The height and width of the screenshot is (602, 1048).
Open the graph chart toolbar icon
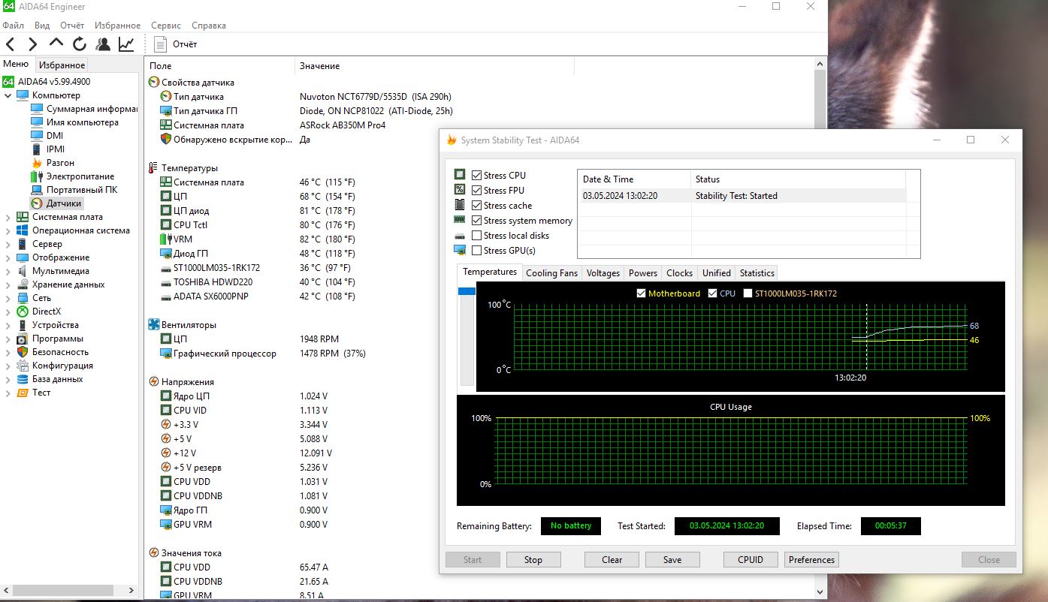click(x=126, y=44)
